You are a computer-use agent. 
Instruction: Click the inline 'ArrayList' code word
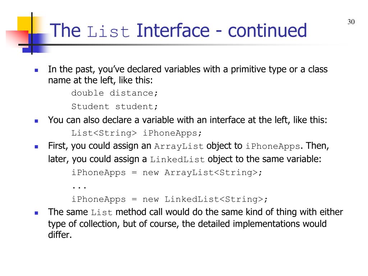tap(179, 146)
